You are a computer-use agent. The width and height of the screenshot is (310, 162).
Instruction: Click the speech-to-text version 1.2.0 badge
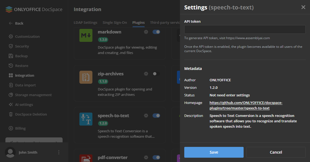click(x=103, y=123)
